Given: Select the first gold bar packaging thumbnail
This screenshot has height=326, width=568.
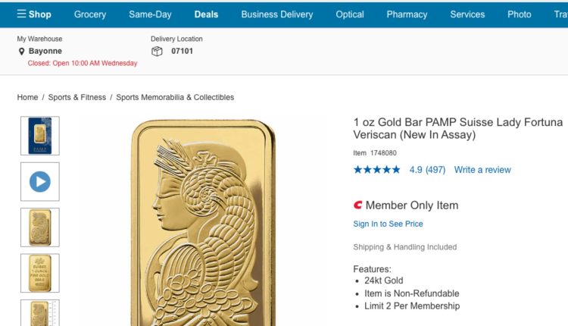Looking at the screenshot, I should tap(39, 136).
